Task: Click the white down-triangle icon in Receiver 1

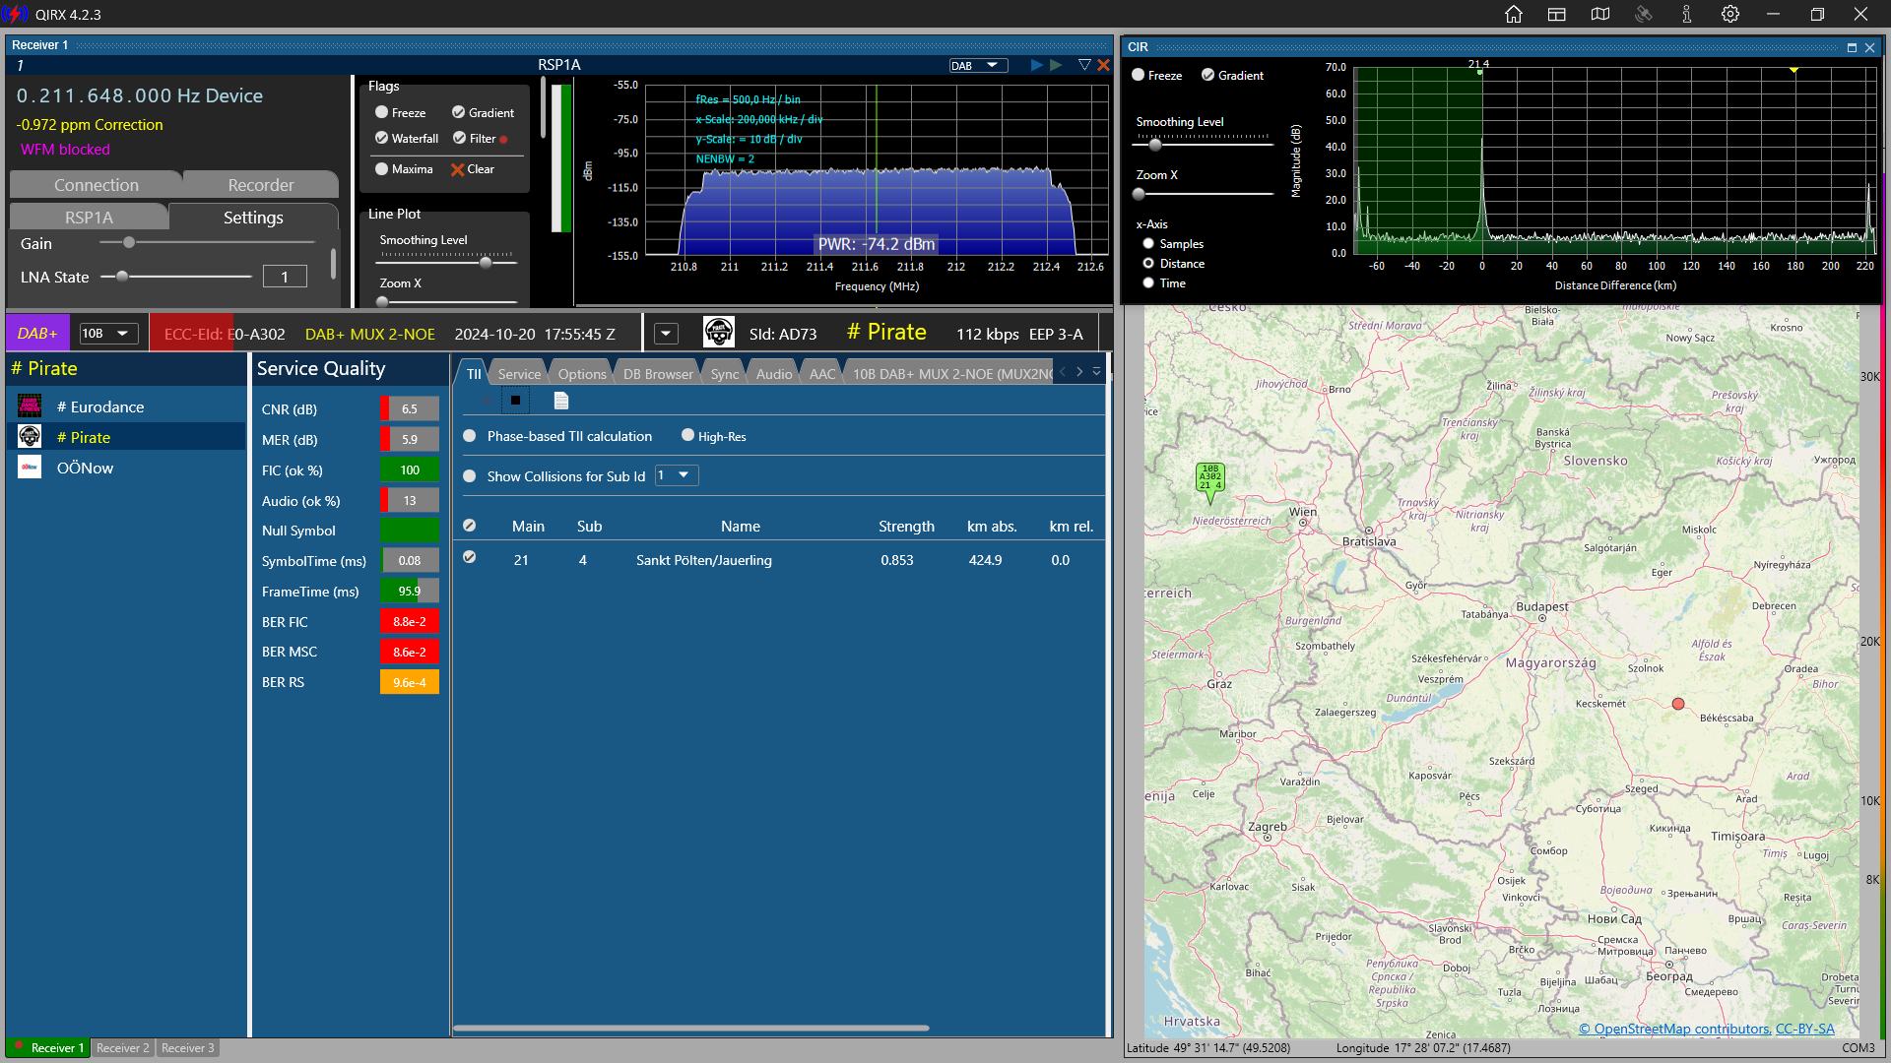Action: click(1084, 65)
